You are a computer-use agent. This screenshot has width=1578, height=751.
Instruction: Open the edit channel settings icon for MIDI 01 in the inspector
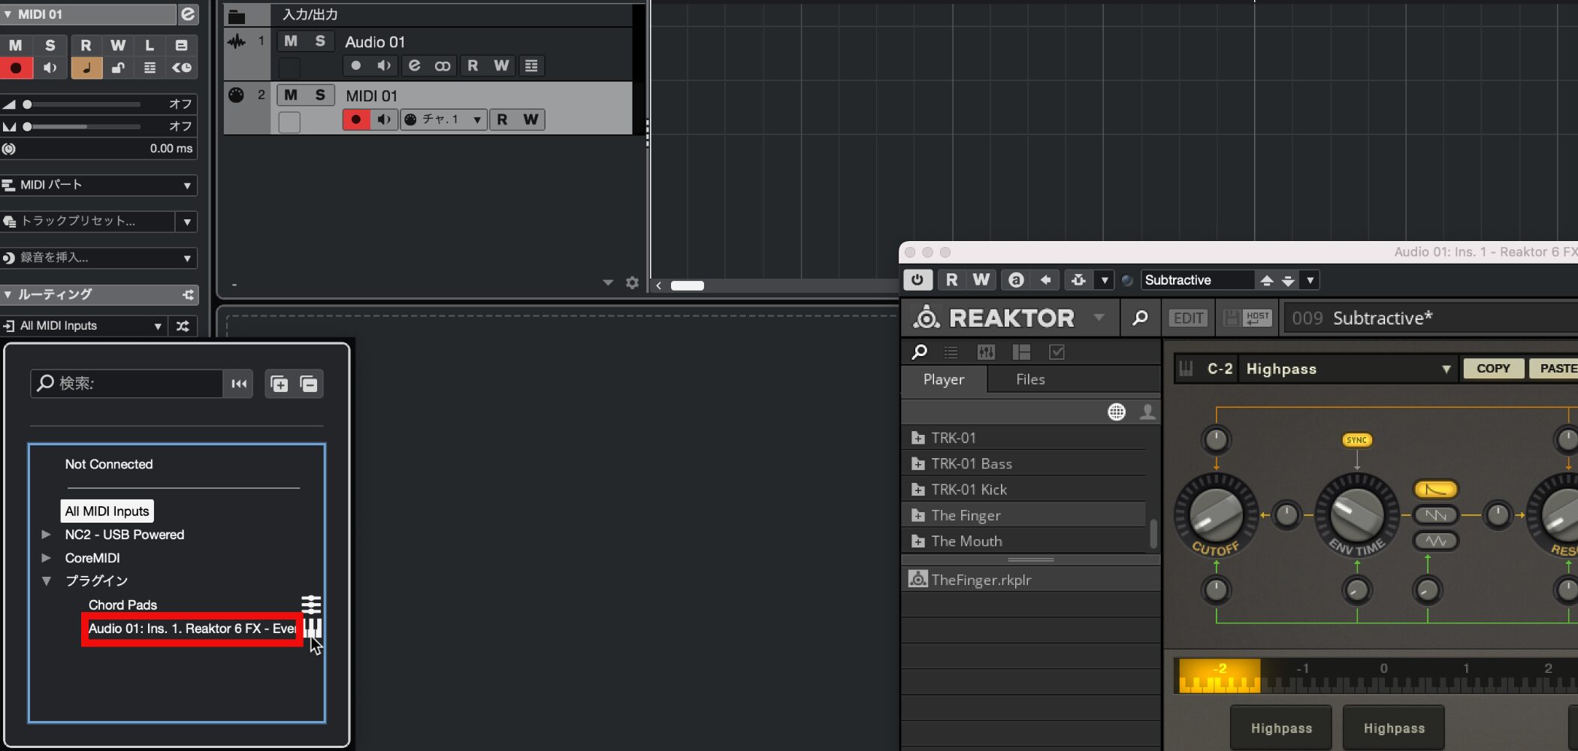point(188,14)
